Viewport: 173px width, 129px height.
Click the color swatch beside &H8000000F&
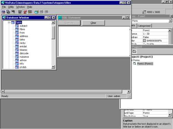coord(144,41)
